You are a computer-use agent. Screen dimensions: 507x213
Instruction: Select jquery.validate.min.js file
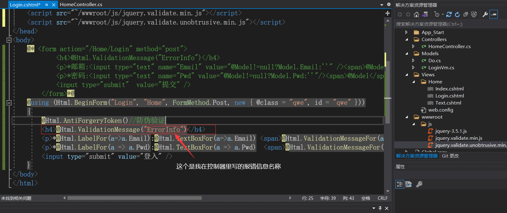click(459, 138)
